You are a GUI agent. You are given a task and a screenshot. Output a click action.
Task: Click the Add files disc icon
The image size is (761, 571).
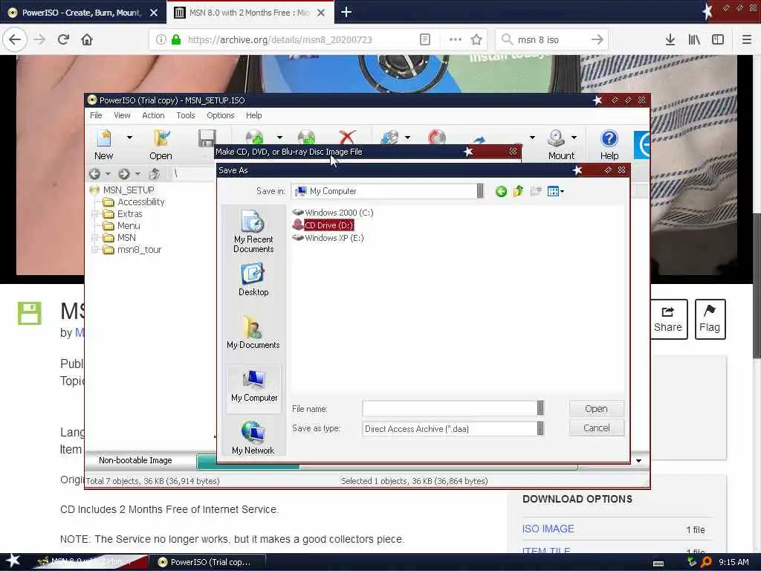coord(254,138)
